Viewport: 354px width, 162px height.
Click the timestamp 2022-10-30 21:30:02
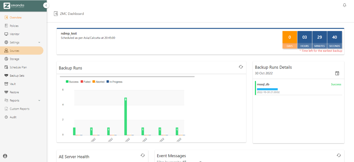tap(268, 92)
